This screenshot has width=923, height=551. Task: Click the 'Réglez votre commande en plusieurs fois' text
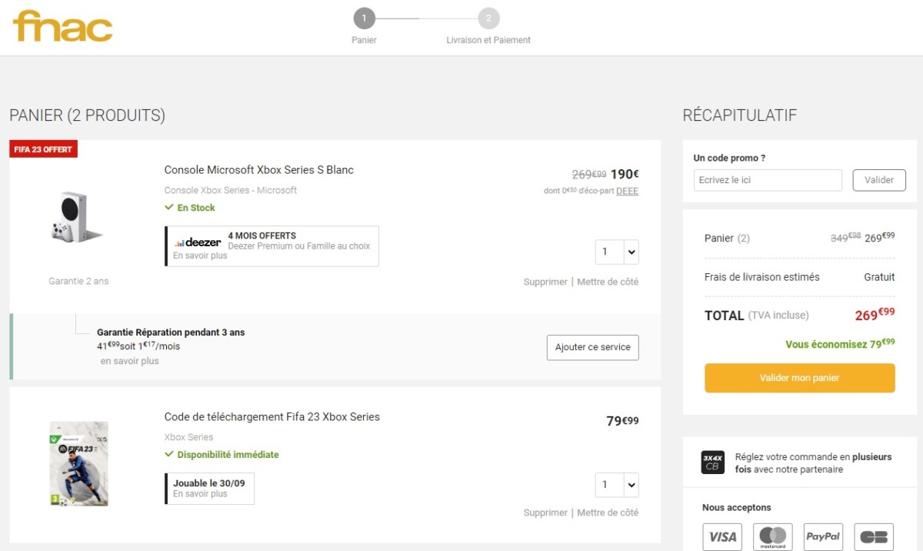point(814,463)
